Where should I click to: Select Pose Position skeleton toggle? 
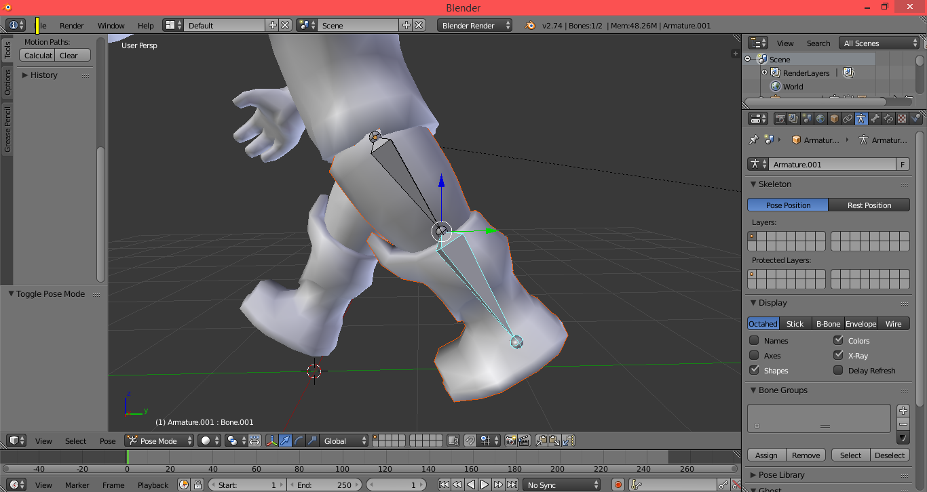tap(788, 205)
